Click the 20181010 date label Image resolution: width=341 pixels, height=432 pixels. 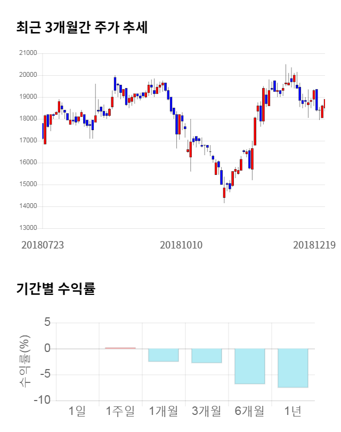(x=181, y=245)
